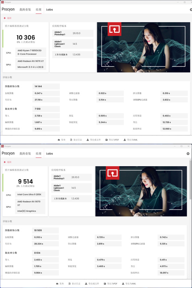Open settings gear in the upper Procyon window

pyautogui.click(x=191, y=10)
